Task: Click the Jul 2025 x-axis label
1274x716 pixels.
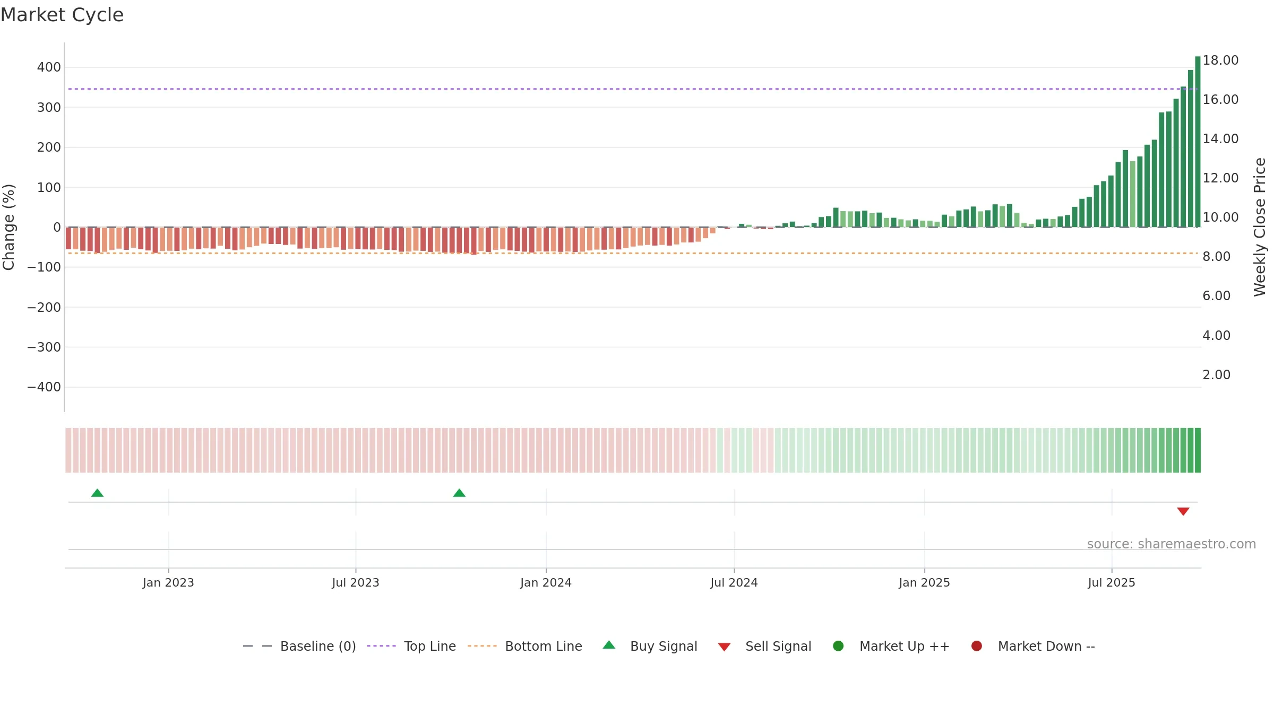Action: pyautogui.click(x=1112, y=583)
